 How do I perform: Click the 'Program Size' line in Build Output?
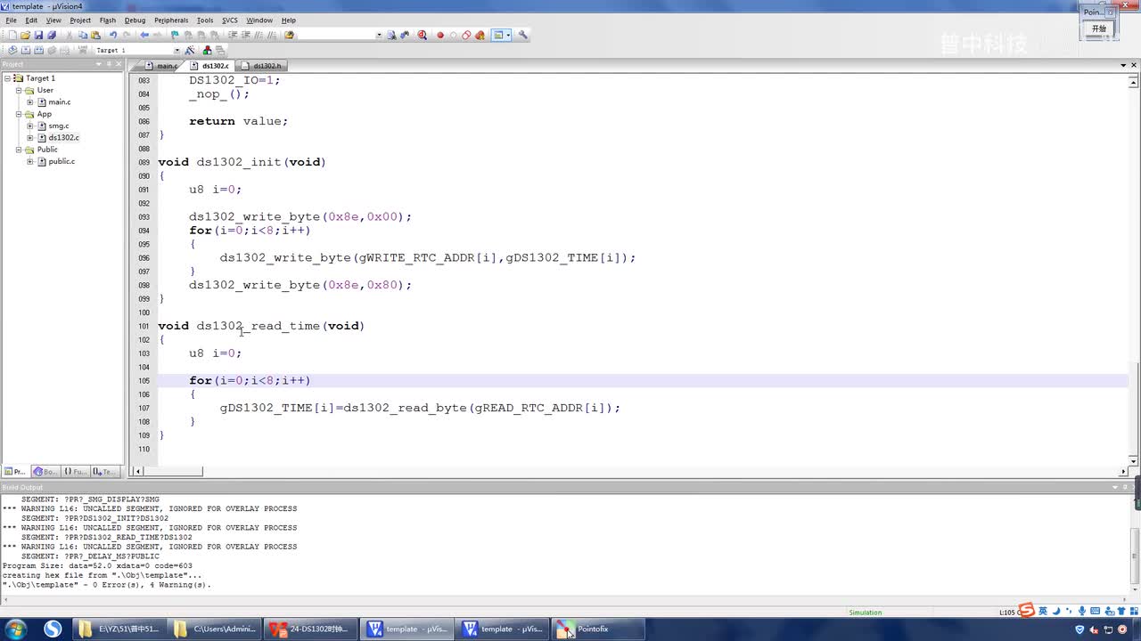tap(97, 566)
